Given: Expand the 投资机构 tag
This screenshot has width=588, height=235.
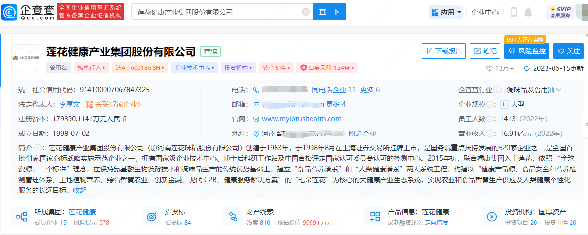Looking at the screenshot, I should click(x=238, y=68).
